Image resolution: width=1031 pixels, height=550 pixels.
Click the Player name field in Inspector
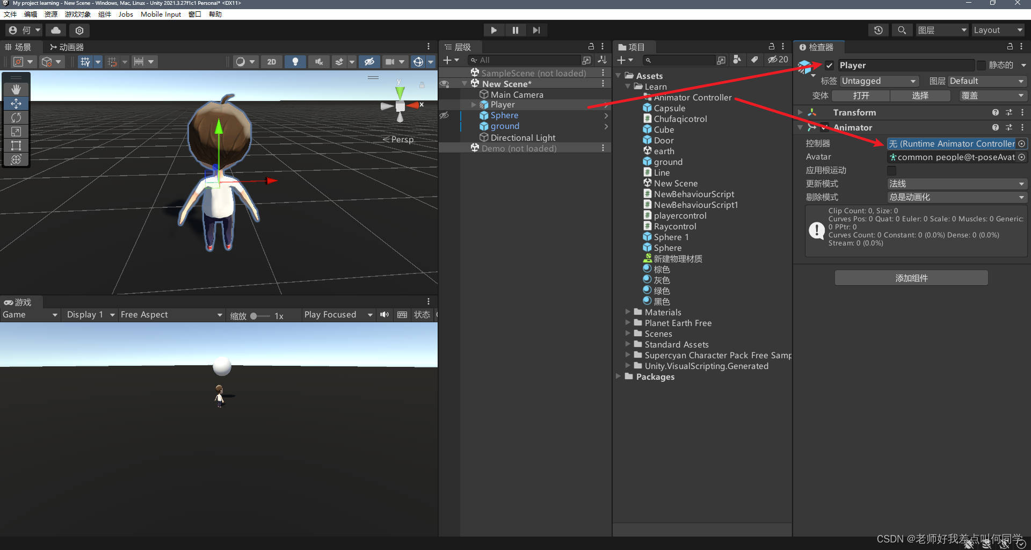click(906, 66)
